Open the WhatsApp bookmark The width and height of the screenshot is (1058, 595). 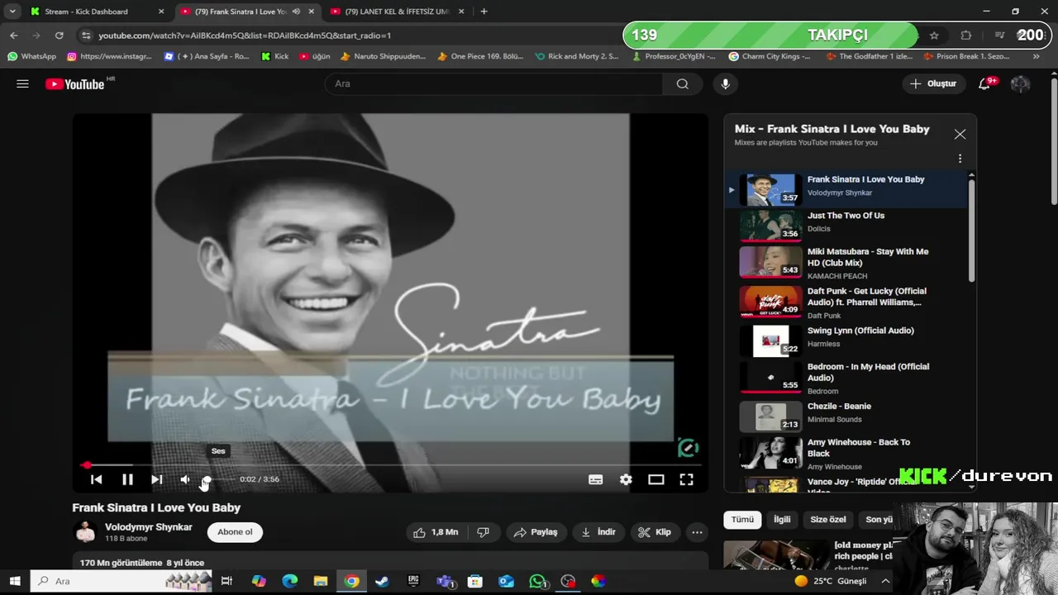31,56
